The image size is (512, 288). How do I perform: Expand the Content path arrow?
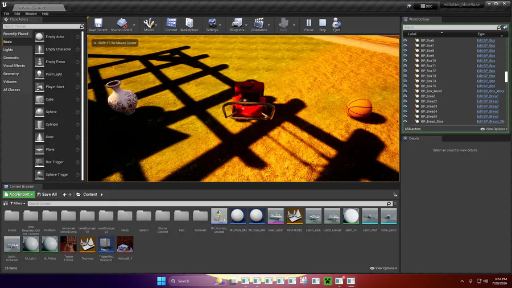point(102,195)
